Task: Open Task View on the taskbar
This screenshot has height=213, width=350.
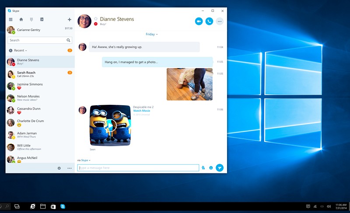Action: pos(17,206)
